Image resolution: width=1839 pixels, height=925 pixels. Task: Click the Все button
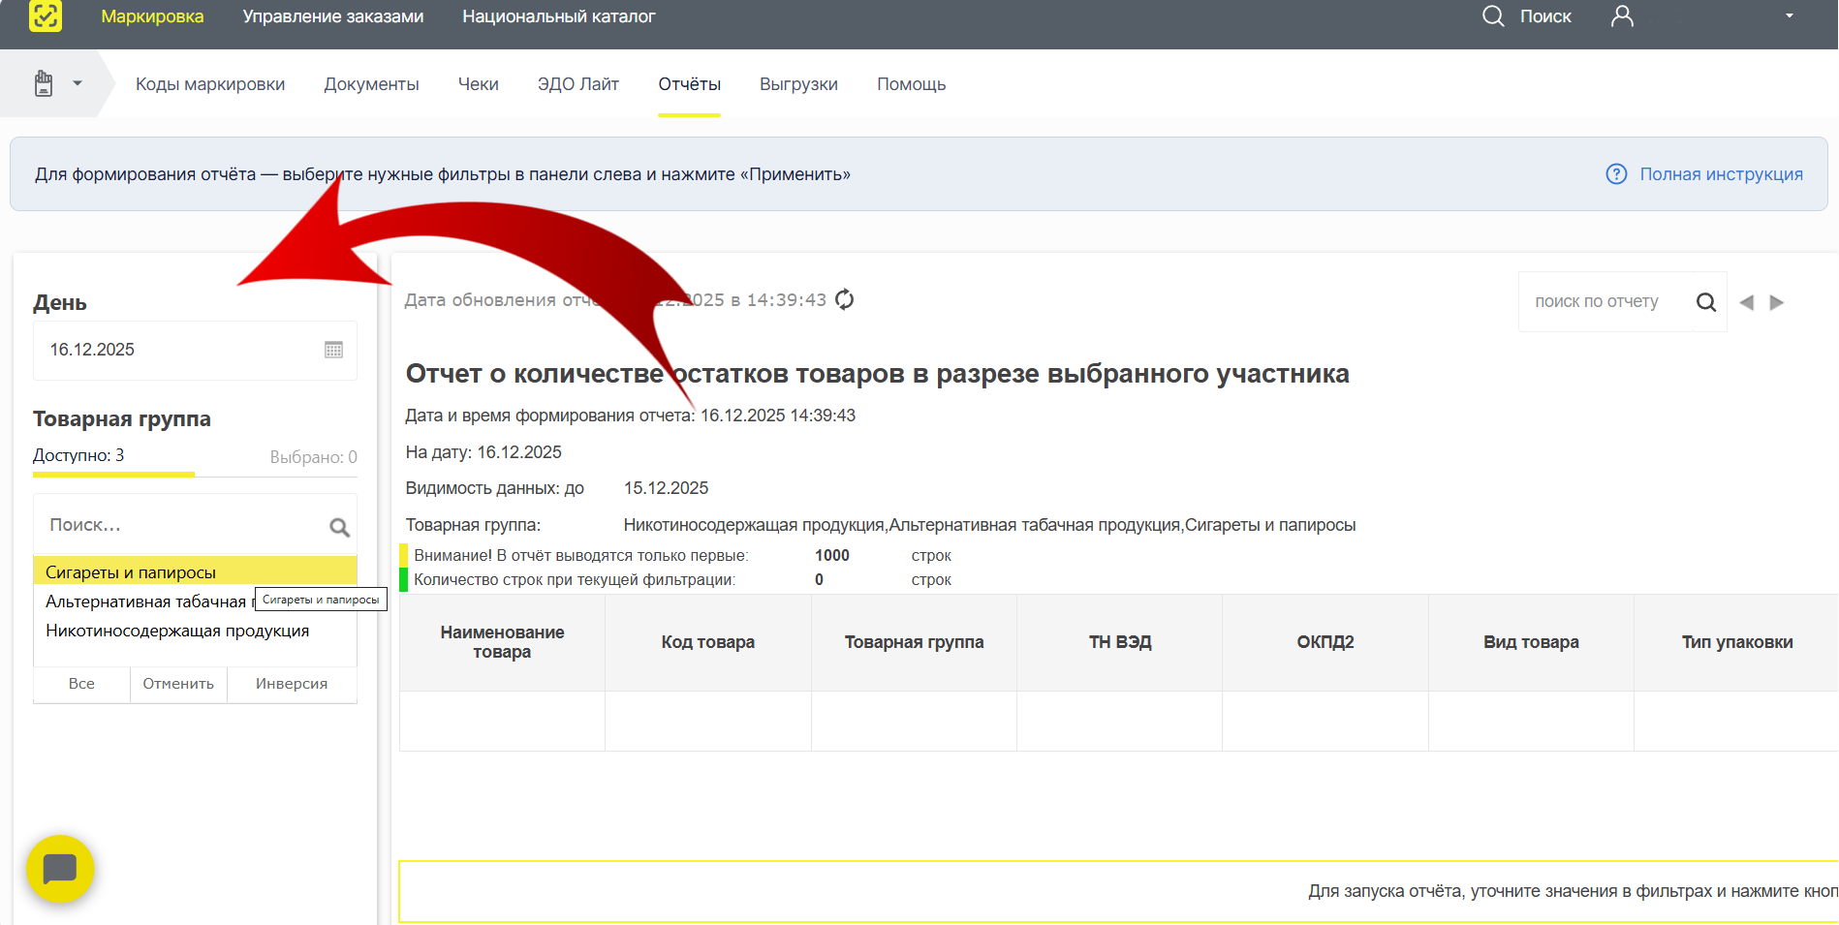81,684
